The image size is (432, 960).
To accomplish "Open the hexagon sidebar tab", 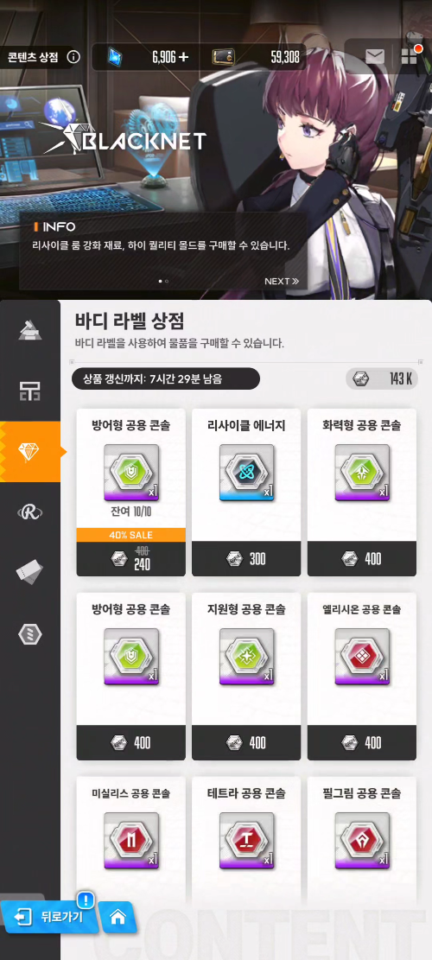I will (30, 633).
